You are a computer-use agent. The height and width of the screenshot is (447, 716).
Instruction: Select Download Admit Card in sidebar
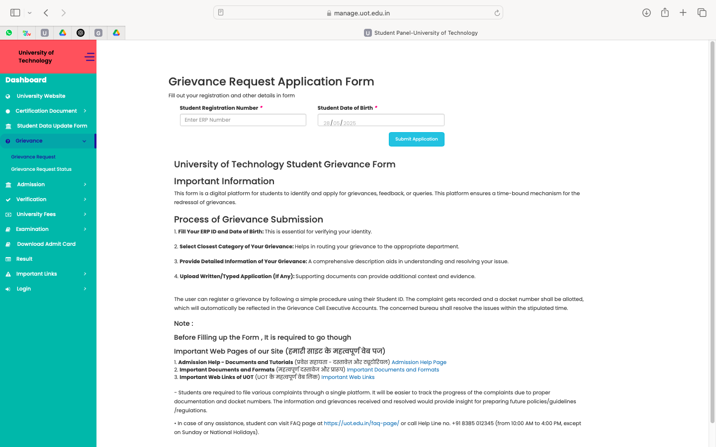[x=46, y=244]
